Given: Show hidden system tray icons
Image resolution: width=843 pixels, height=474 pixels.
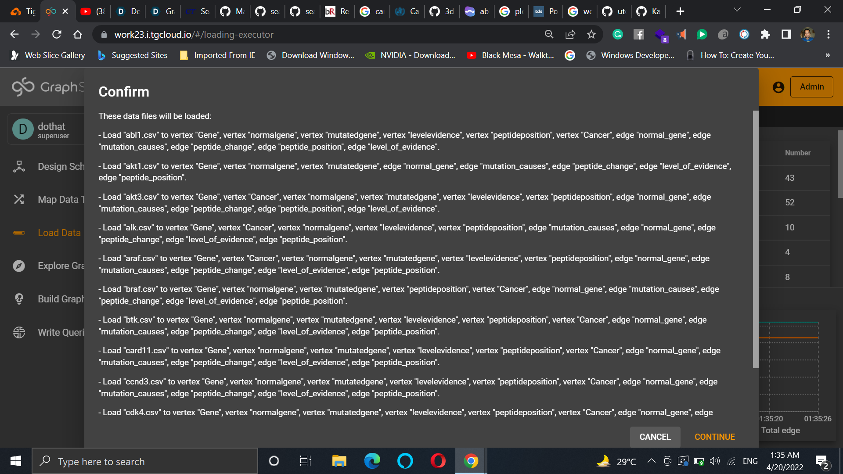Looking at the screenshot, I should point(652,461).
